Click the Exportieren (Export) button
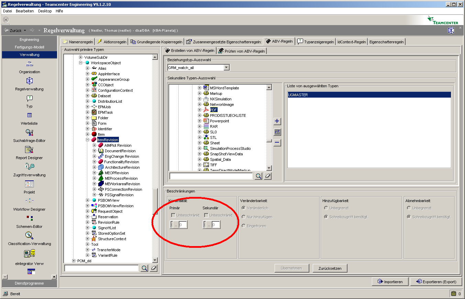 pos(436,282)
